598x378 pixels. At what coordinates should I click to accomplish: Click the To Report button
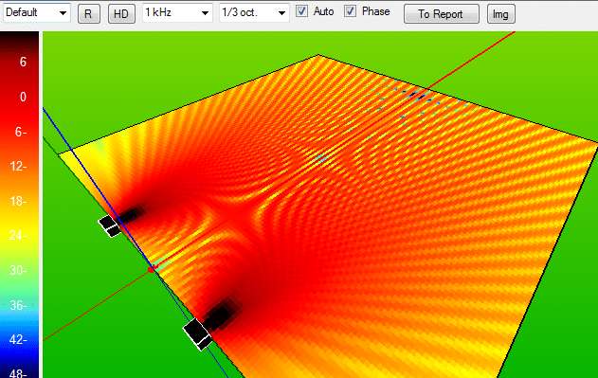442,14
